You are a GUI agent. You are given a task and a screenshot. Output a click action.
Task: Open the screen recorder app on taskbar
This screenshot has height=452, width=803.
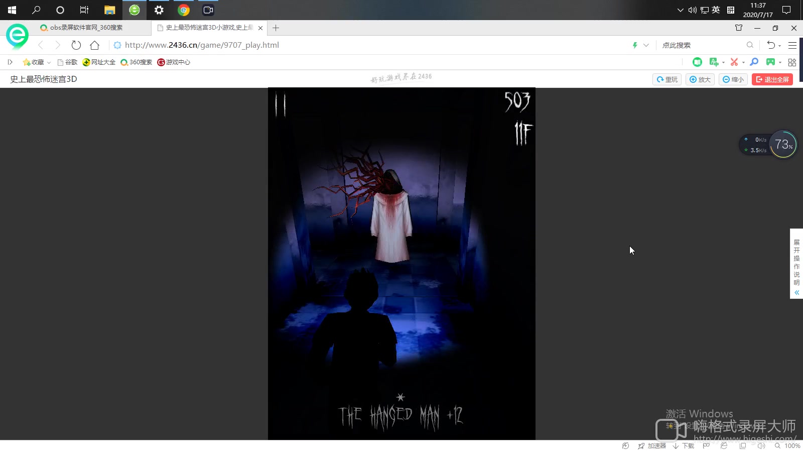pyautogui.click(x=208, y=10)
